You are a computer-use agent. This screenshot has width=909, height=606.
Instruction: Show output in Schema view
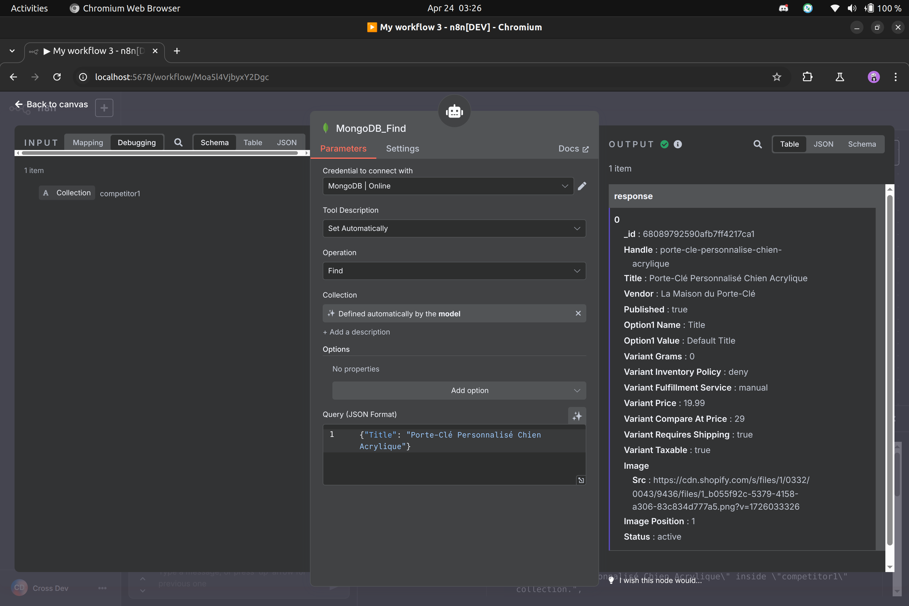862,144
